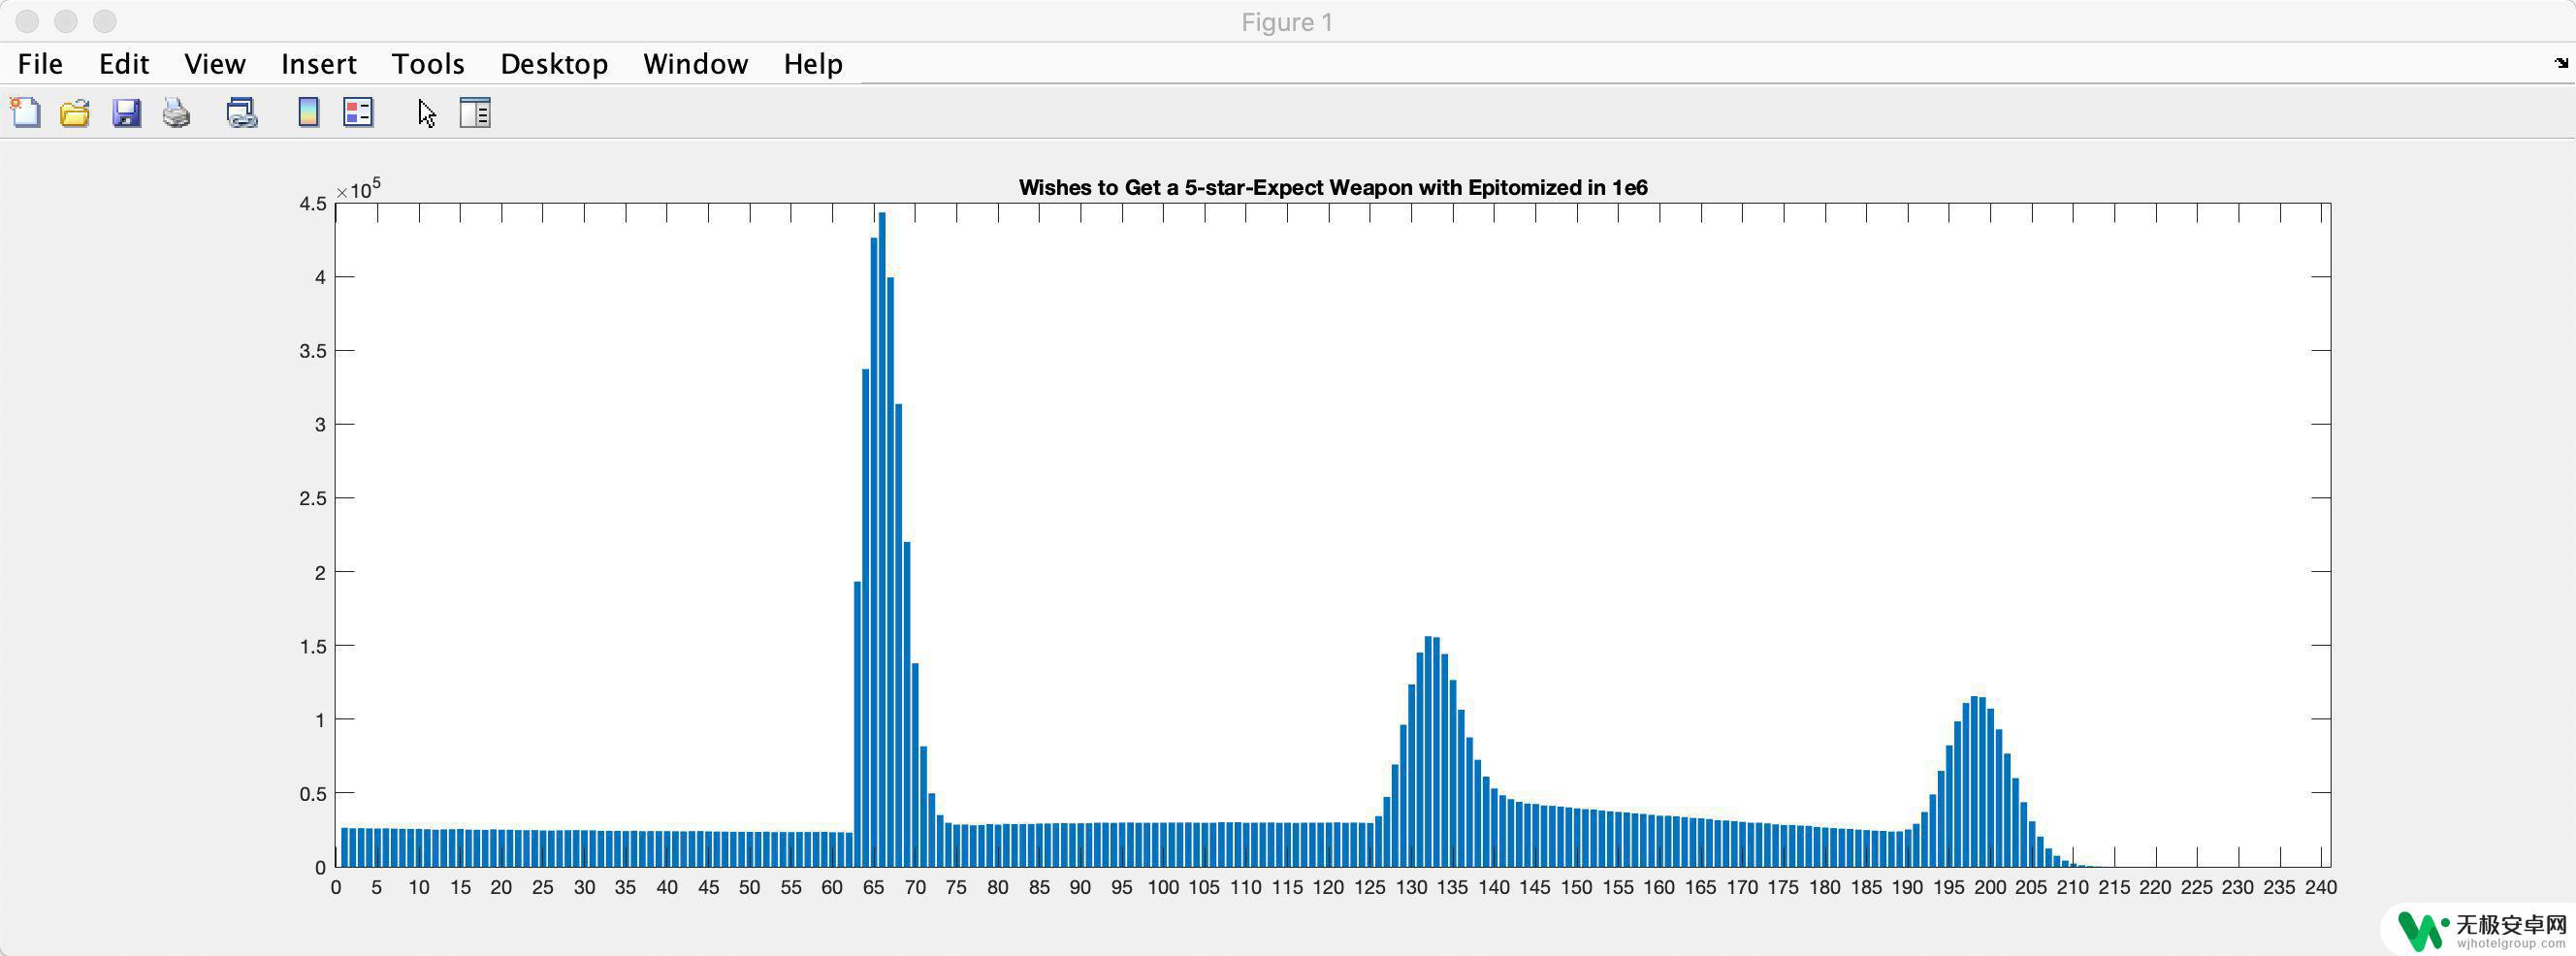Open the Property Inspector toolbar icon
The image size is (2576, 956).
click(x=475, y=112)
